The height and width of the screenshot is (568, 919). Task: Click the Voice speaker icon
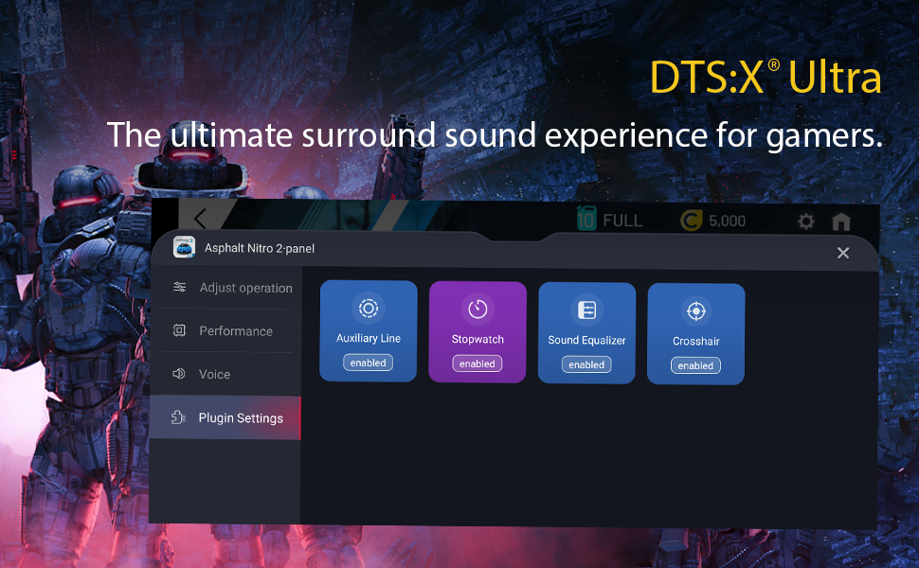pyautogui.click(x=179, y=374)
